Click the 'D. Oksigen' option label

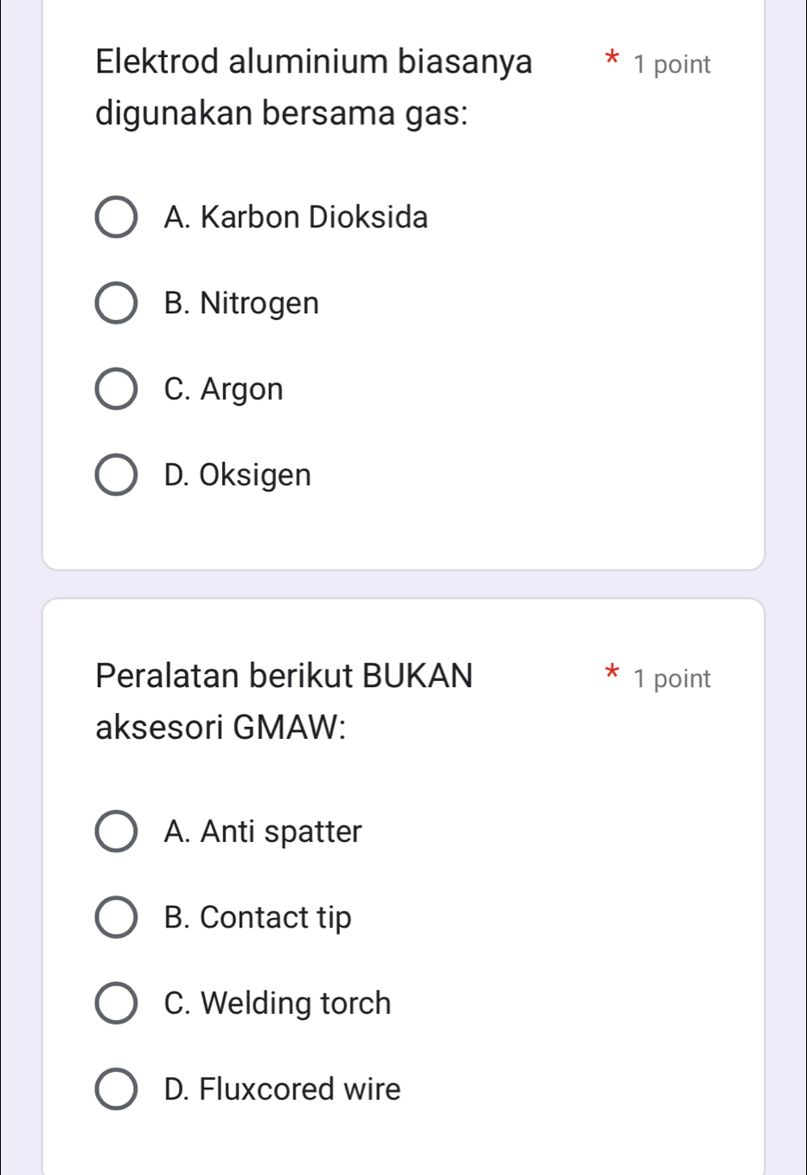(237, 475)
